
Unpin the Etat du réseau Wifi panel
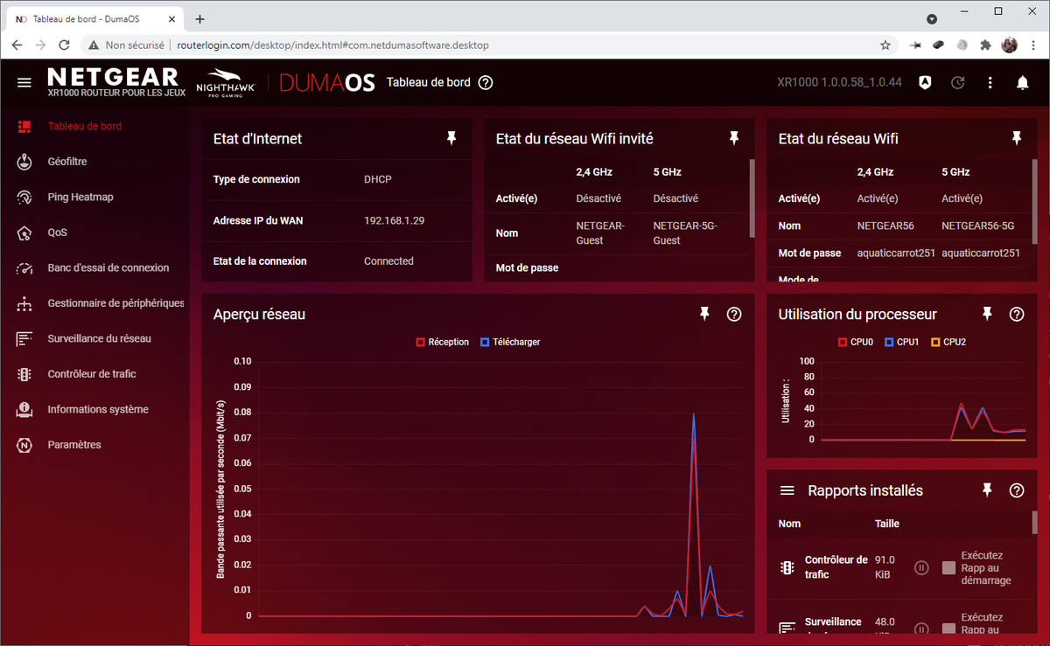click(x=1017, y=138)
